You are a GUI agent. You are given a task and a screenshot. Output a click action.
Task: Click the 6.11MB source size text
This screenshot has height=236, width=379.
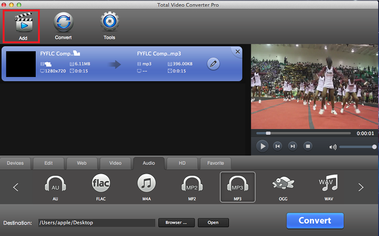[x=83, y=64]
